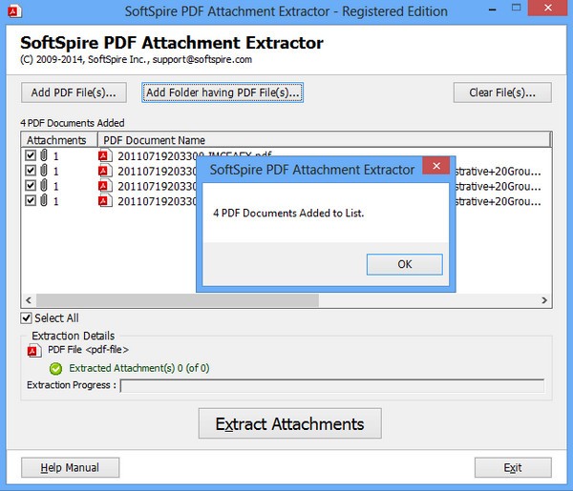Image resolution: width=573 pixels, height=491 pixels.
Task: Toggle the Select All checkbox
Action: tap(27, 318)
